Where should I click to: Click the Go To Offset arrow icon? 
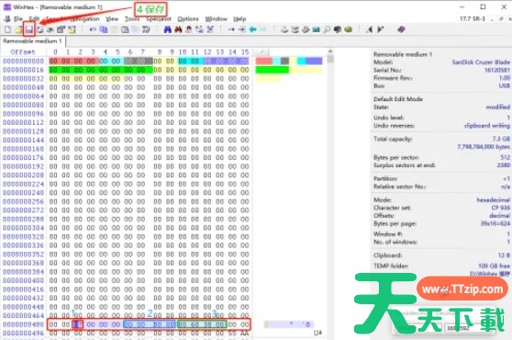tap(231, 29)
